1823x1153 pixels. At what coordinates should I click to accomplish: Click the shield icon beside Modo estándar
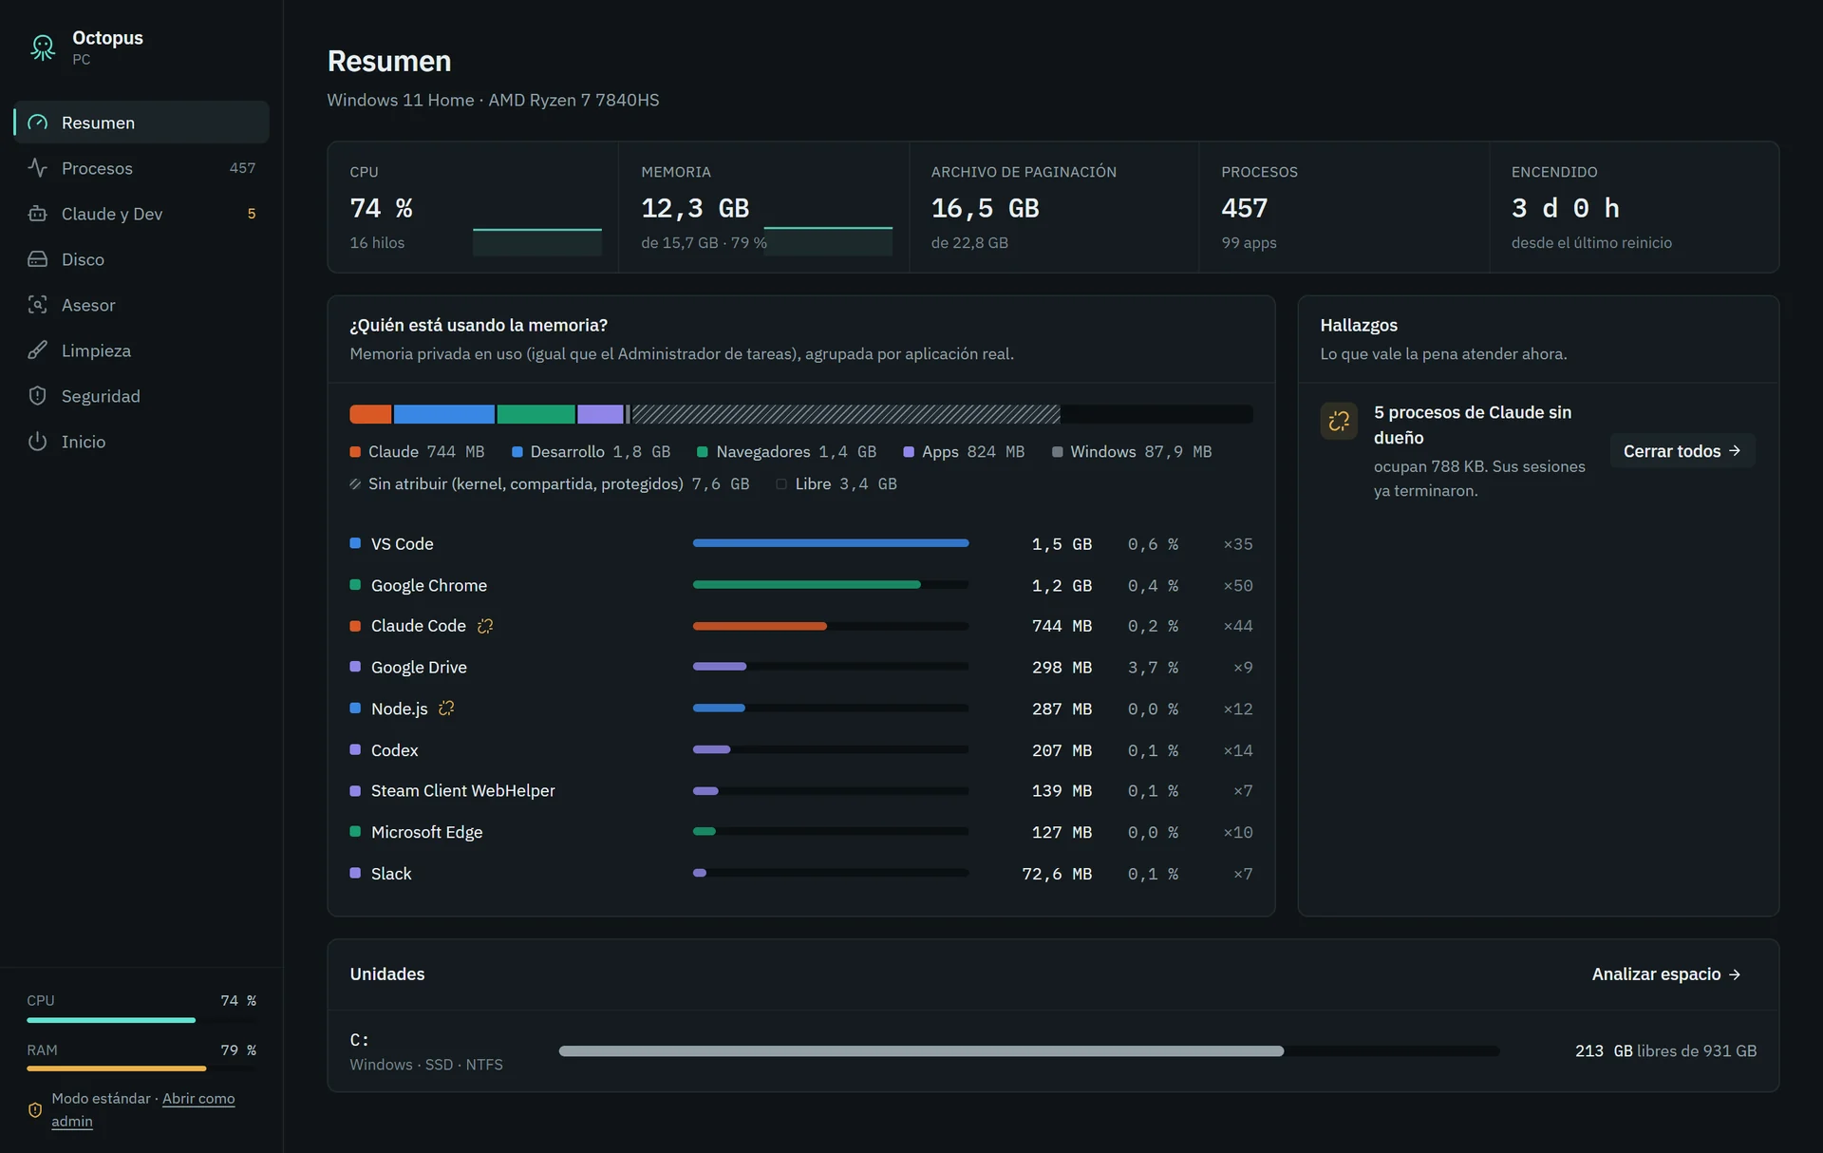click(35, 1109)
